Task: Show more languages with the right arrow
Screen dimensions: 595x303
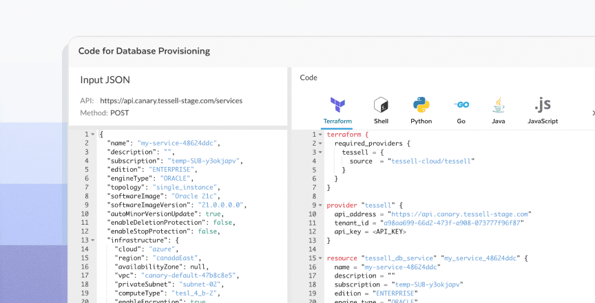Action: click(x=593, y=113)
